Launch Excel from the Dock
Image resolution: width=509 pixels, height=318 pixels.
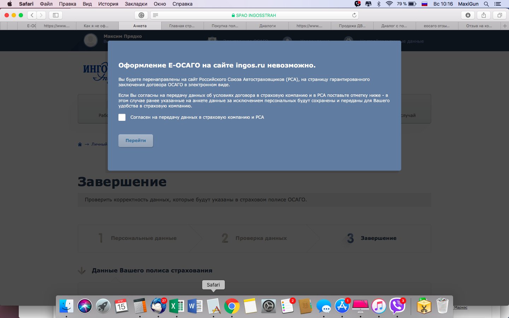coord(176,306)
